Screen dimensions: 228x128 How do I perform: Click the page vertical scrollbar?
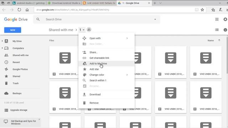(227, 55)
